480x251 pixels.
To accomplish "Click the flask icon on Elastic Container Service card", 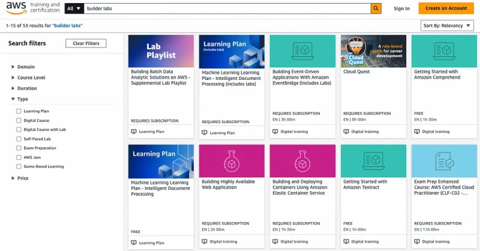I will tap(302, 161).
